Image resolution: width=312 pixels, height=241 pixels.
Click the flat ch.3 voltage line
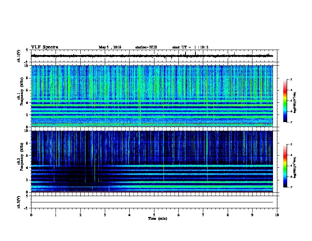[152, 202]
